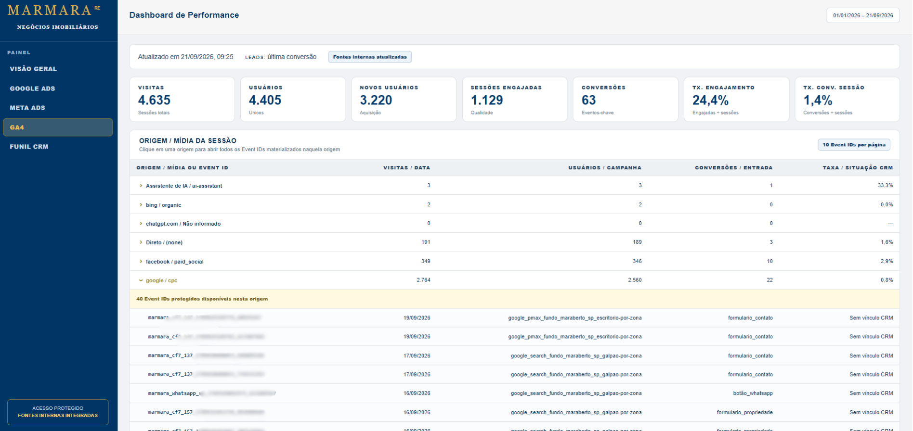
Task: Sort by Conversões / Entrada column header
Action: click(x=733, y=168)
